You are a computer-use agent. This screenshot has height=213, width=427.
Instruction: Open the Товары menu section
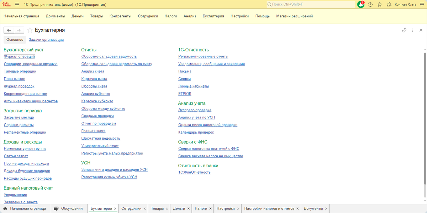[97, 16]
